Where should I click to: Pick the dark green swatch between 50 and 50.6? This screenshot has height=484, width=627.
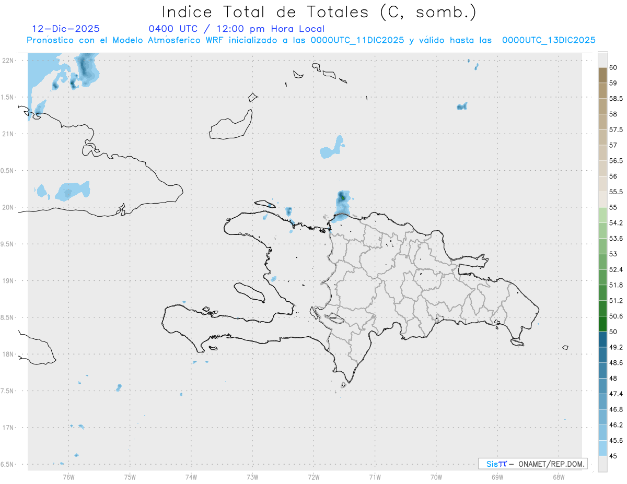(602, 324)
